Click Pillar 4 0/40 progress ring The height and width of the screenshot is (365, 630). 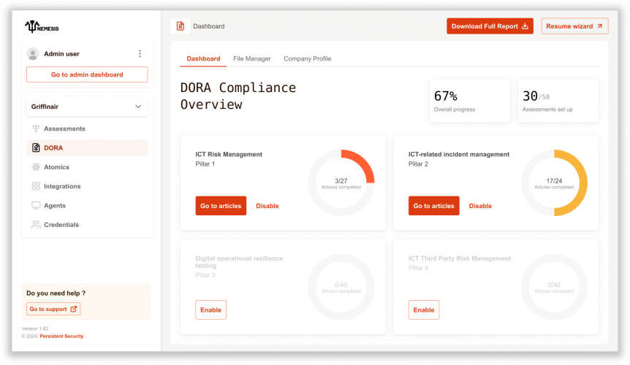554,287
